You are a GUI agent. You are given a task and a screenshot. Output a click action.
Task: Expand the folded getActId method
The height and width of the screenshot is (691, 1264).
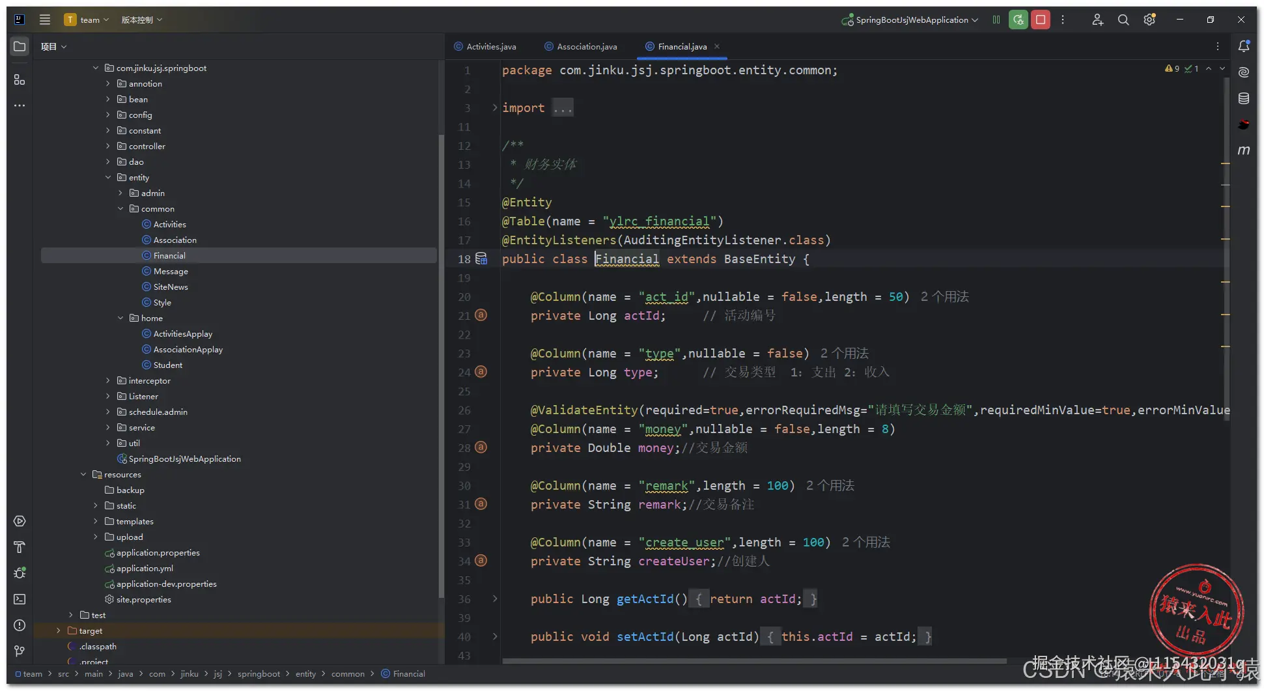[x=495, y=599]
